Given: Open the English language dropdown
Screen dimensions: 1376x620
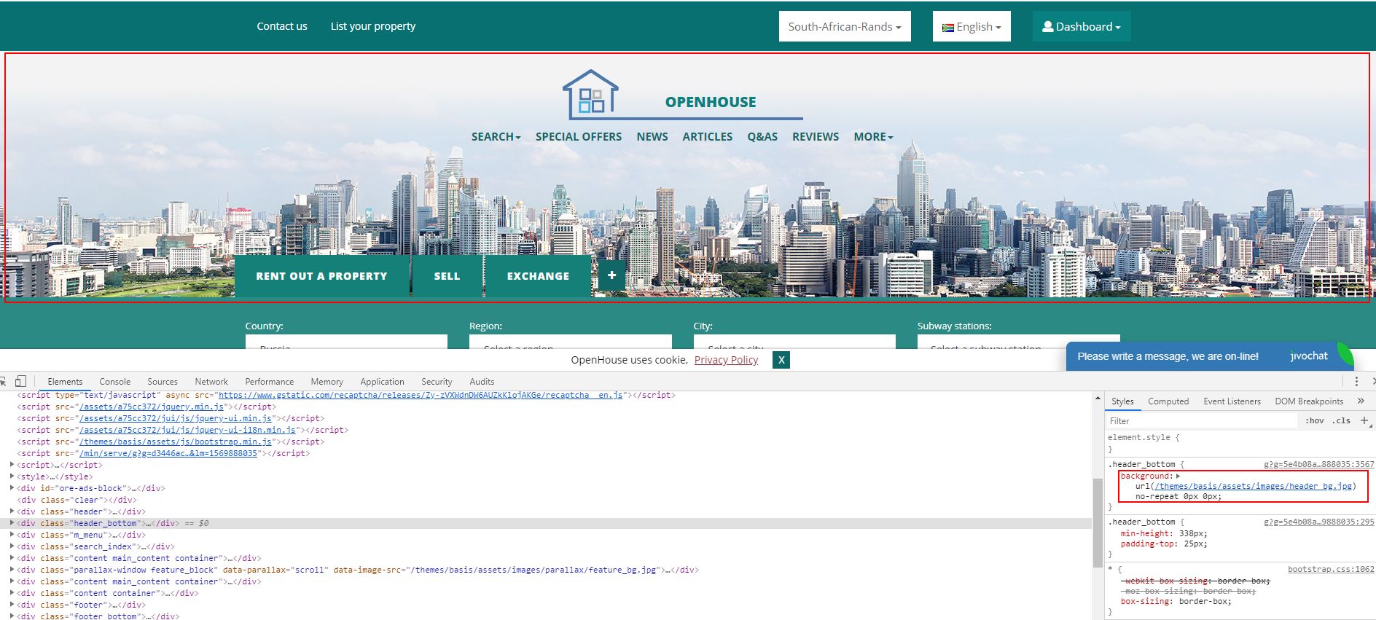Looking at the screenshot, I should click(972, 26).
